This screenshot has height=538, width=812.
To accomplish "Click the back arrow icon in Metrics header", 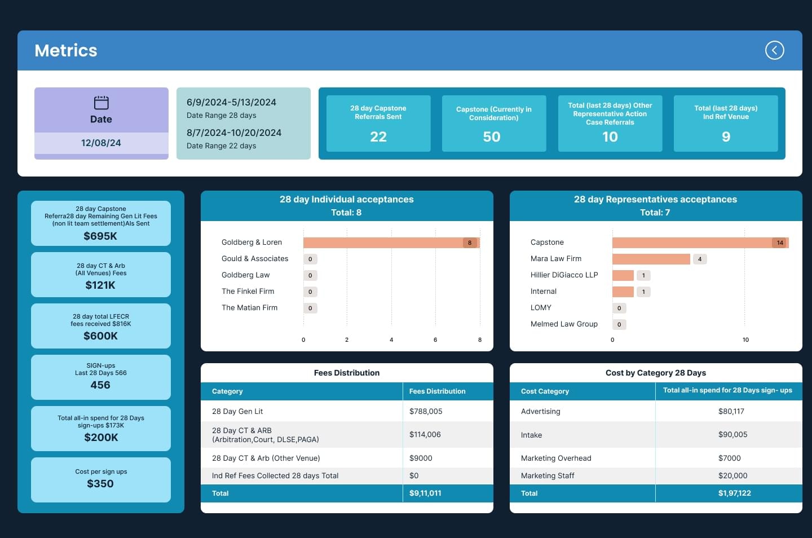I will (774, 50).
